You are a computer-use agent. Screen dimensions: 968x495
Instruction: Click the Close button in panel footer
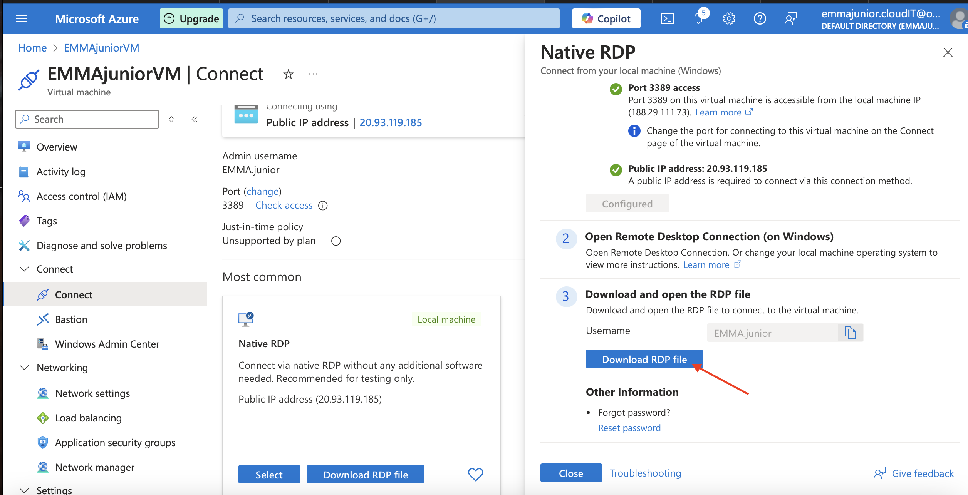571,473
